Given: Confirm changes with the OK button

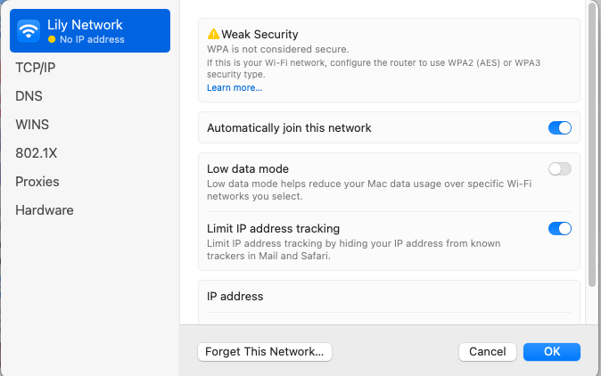Looking at the screenshot, I should click(552, 351).
